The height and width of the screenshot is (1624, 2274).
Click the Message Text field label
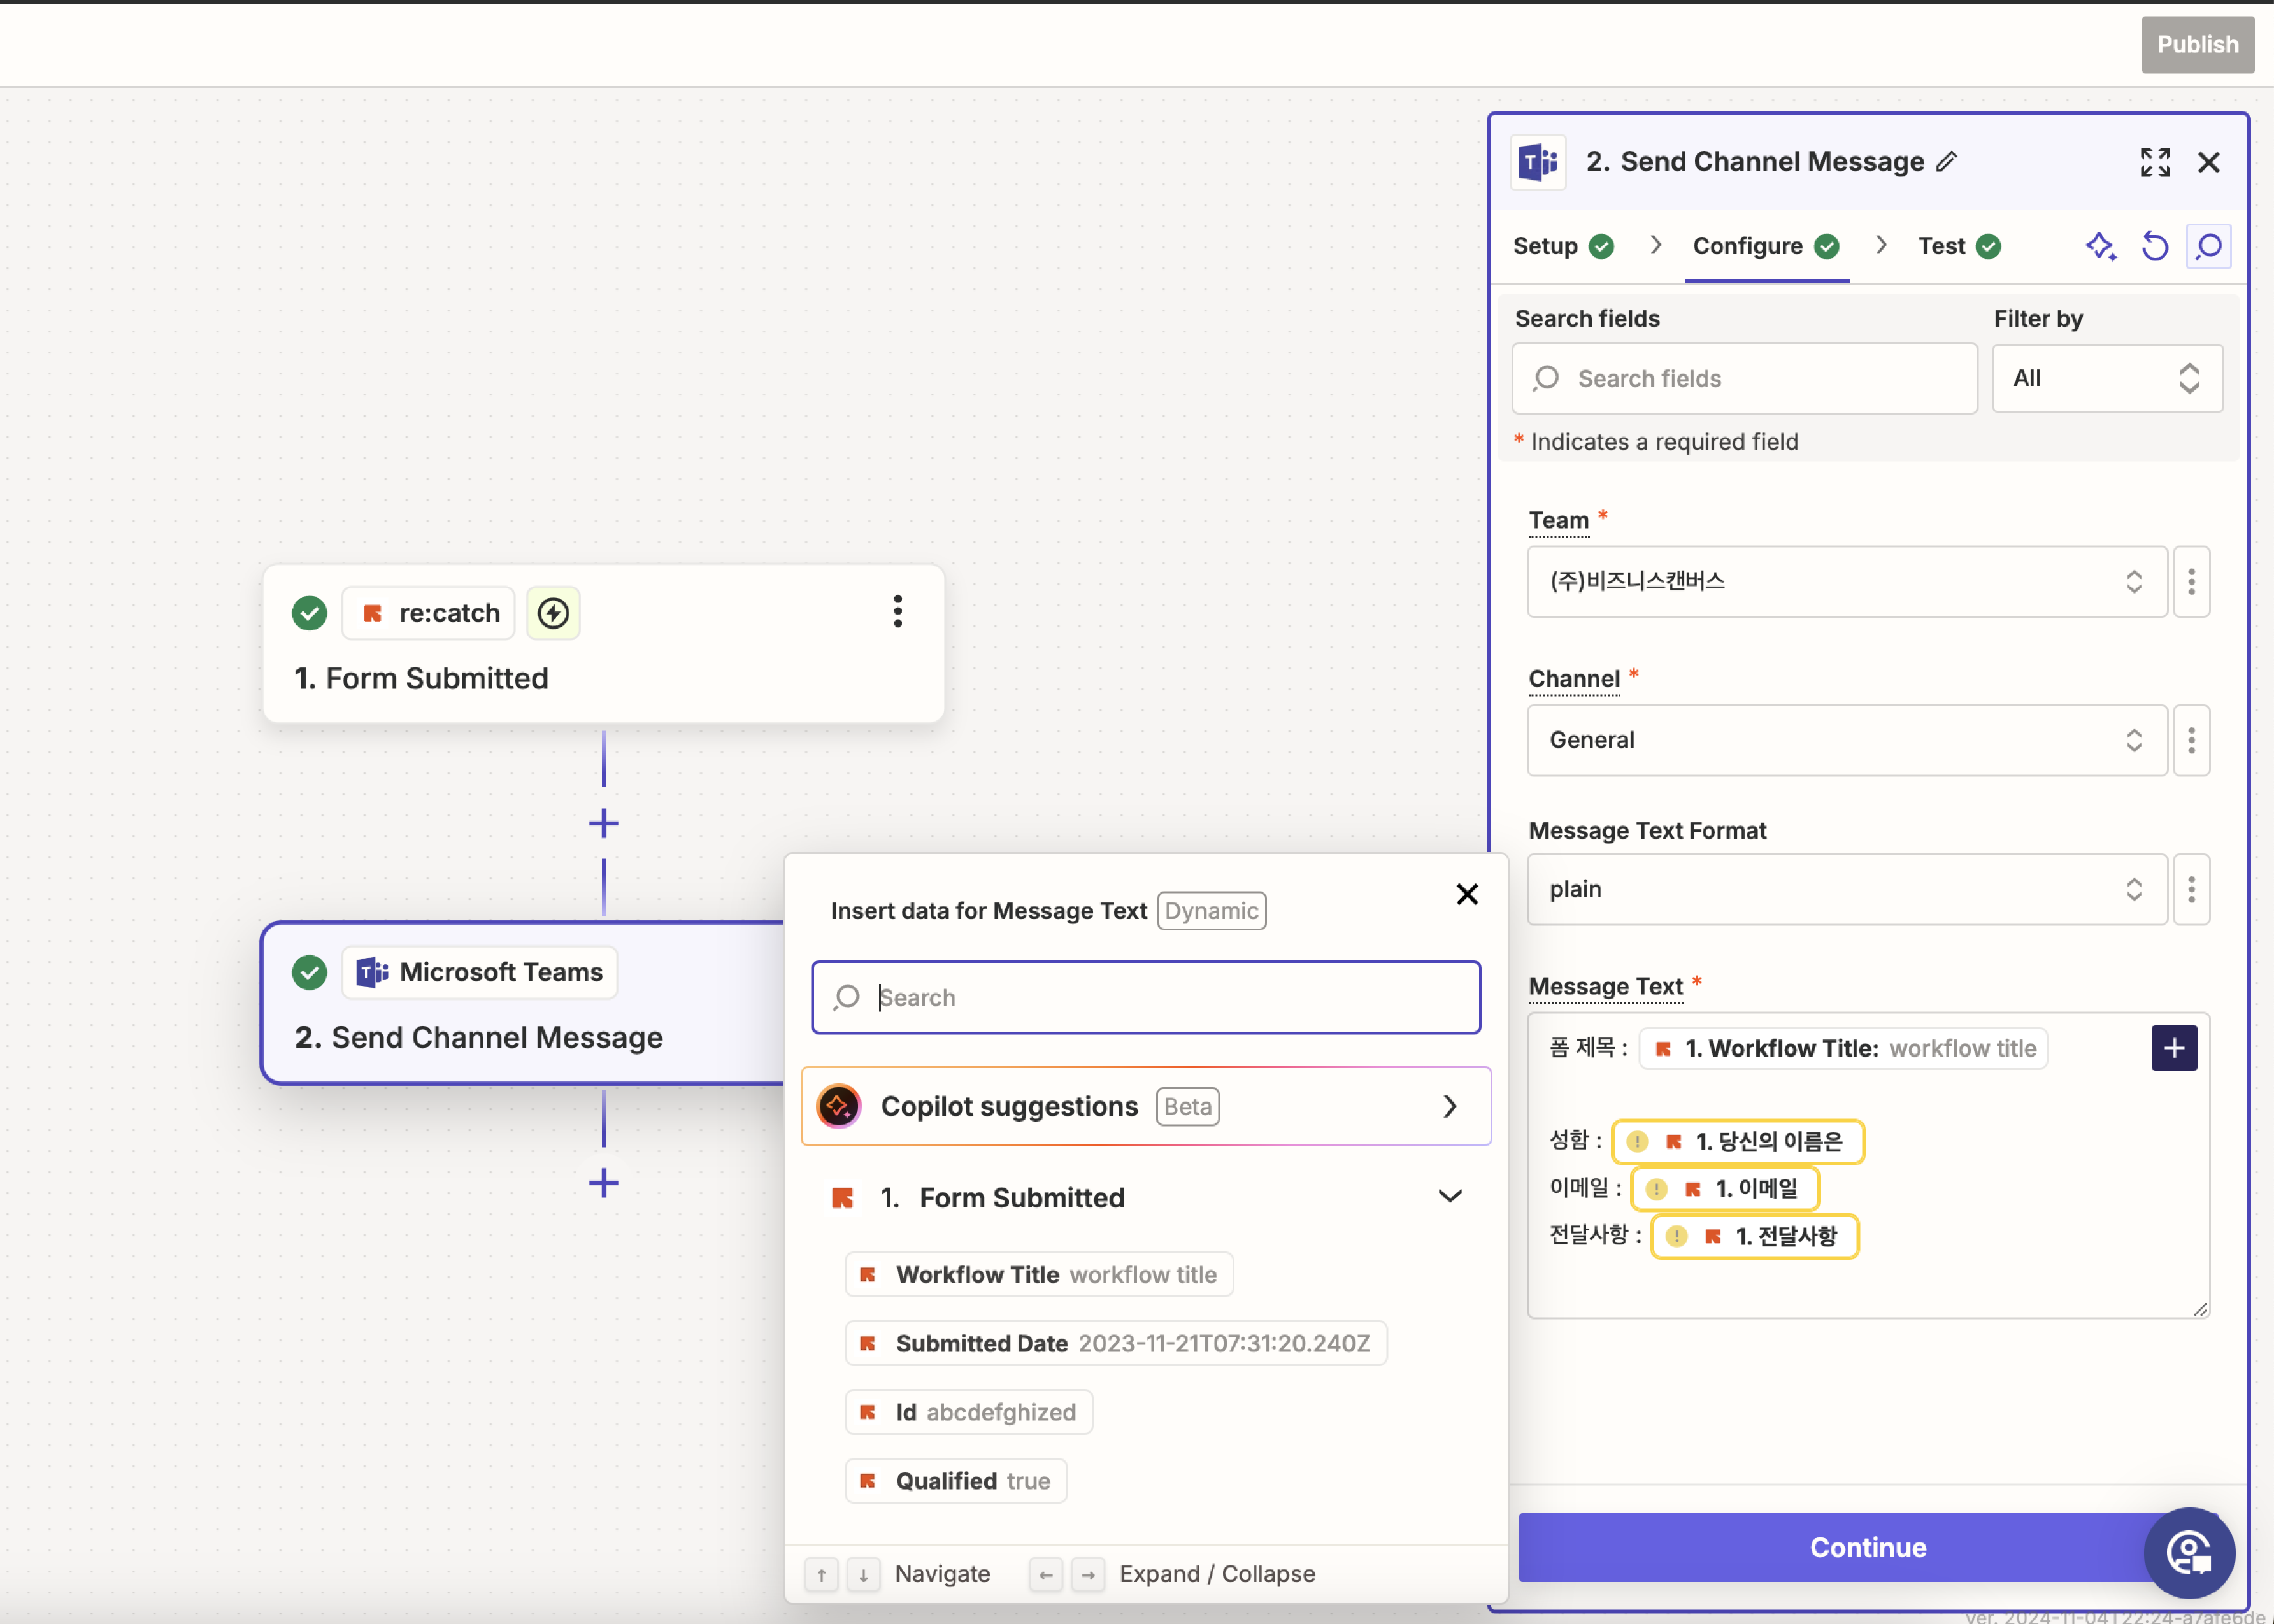point(1605,986)
